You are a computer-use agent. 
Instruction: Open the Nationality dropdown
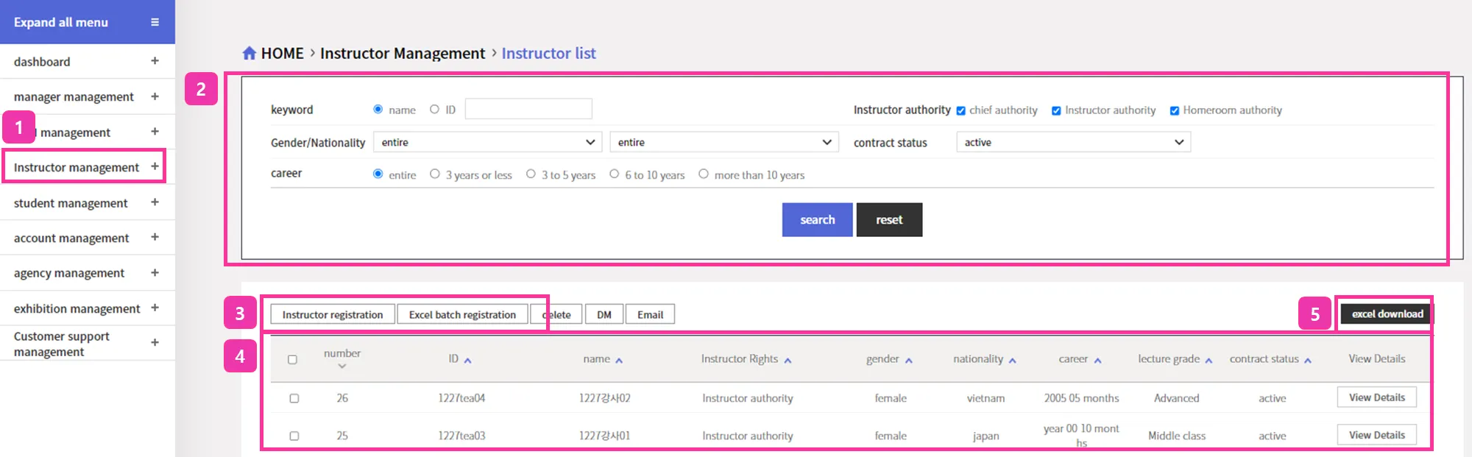[x=723, y=142]
